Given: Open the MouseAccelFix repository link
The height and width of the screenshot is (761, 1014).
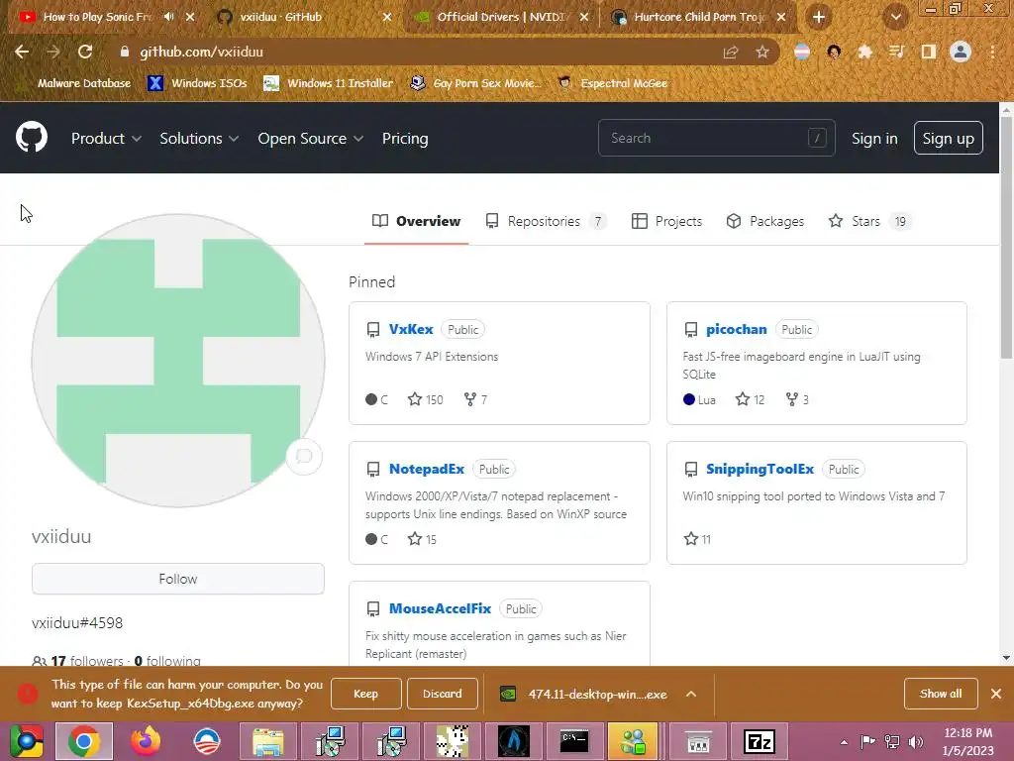Looking at the screenshot, I should (440, 608).
